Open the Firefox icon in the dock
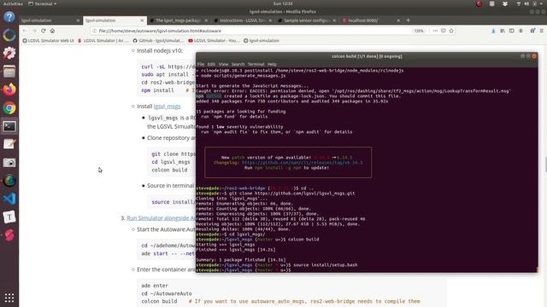Image resolution: width=547 pixels, height=307 pixels. point(9,90)
